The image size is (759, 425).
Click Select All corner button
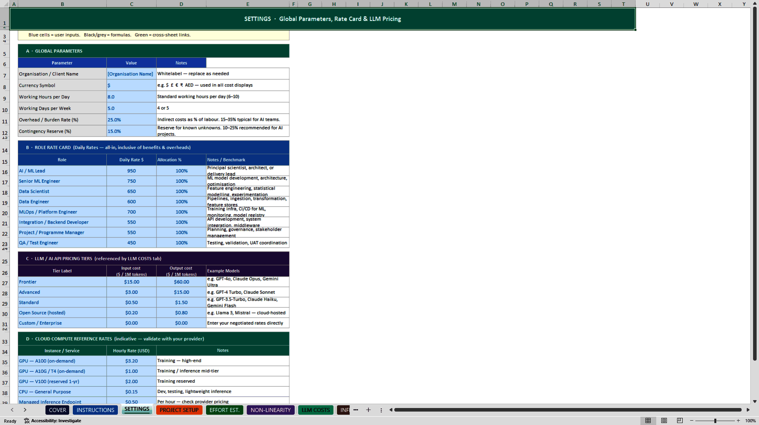click(x=5, y=4)
